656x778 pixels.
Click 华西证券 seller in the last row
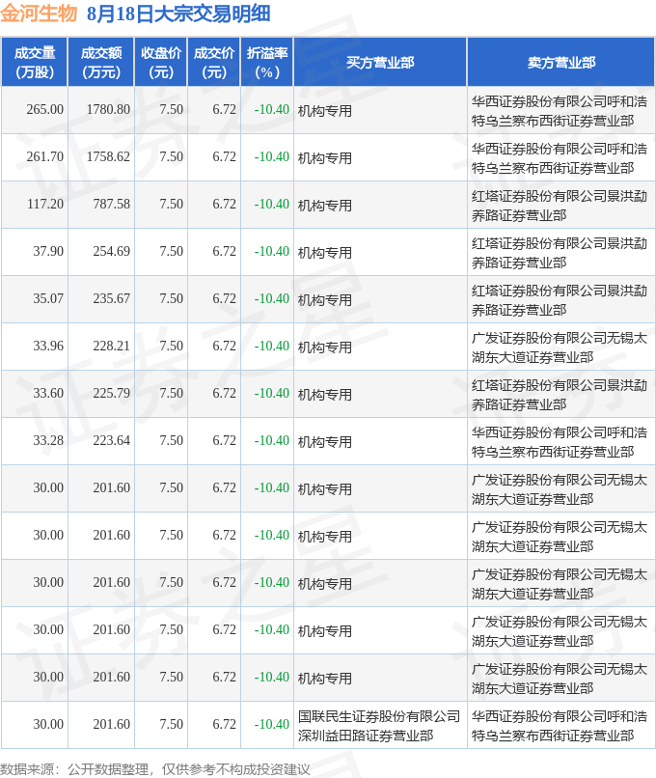(x=560, y=726)
